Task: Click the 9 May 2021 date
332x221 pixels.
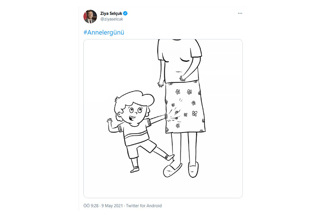Action: pyautogui.click(x=112, y=206)
